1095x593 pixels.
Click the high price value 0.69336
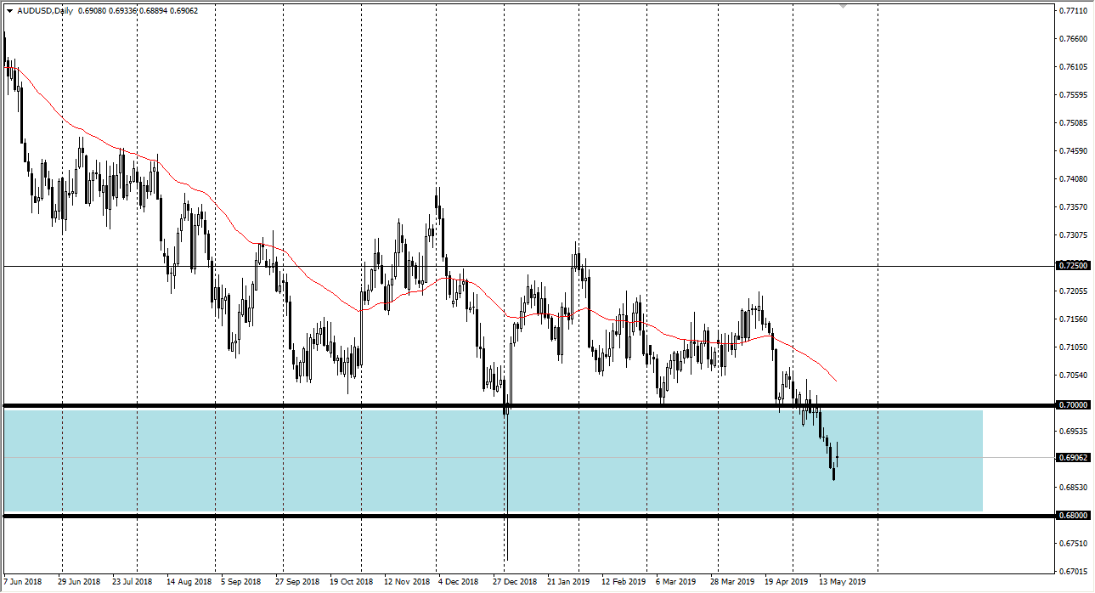[x=123, y=10]
